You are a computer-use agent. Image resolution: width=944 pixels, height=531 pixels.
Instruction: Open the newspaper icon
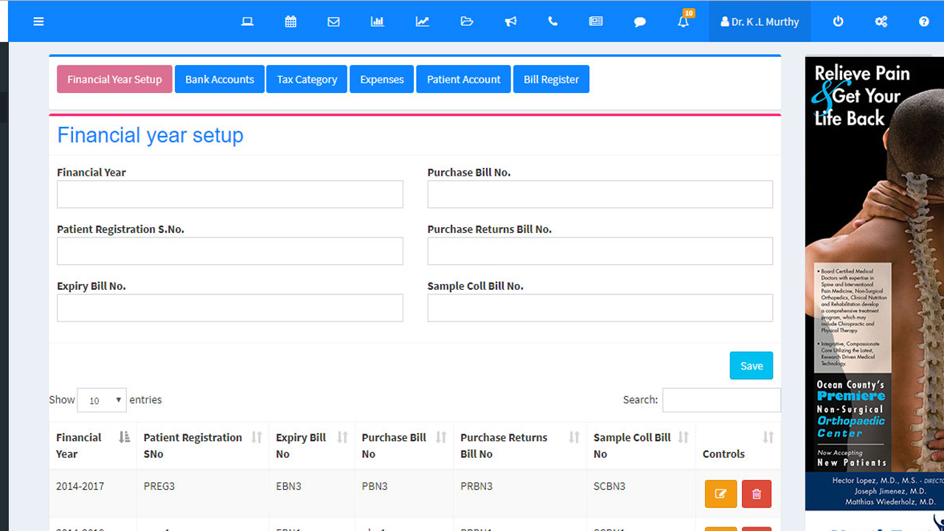pyautogui.click(x=596, y=21)
